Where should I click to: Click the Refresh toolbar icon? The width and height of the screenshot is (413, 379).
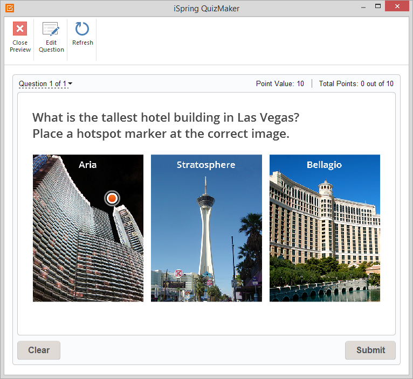[82, 29]
